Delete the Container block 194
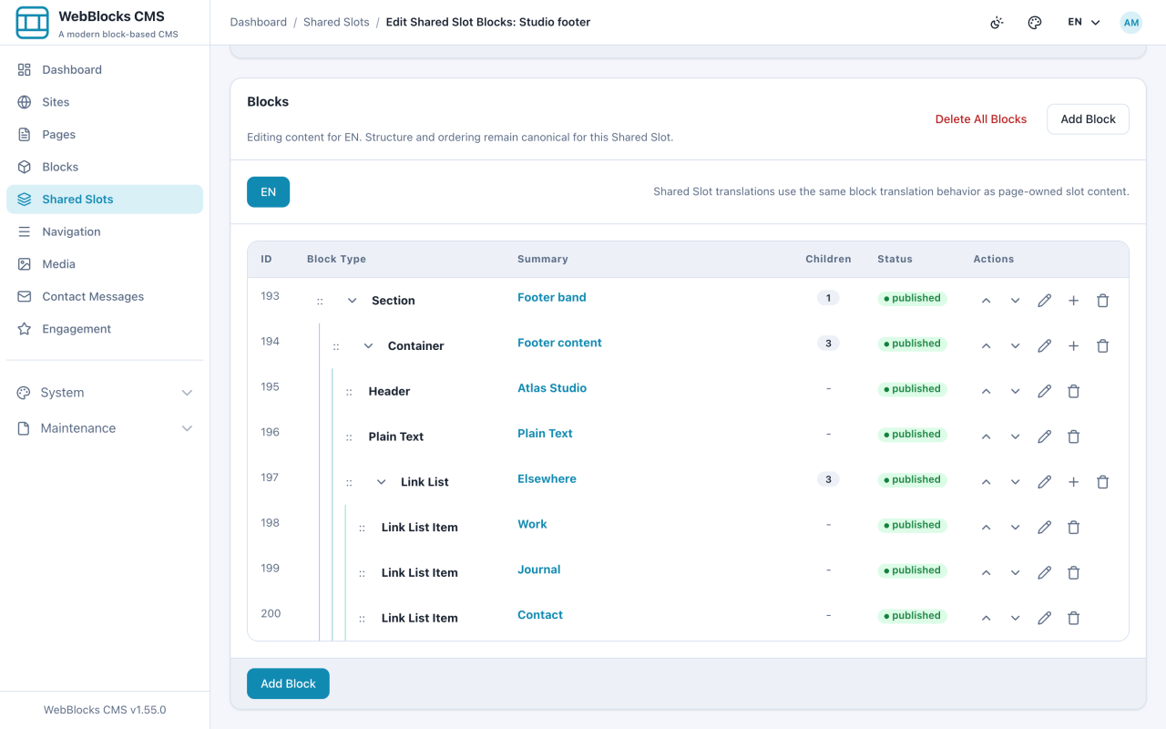The width and height of the screenshot is (1166, 729). 1102,346
